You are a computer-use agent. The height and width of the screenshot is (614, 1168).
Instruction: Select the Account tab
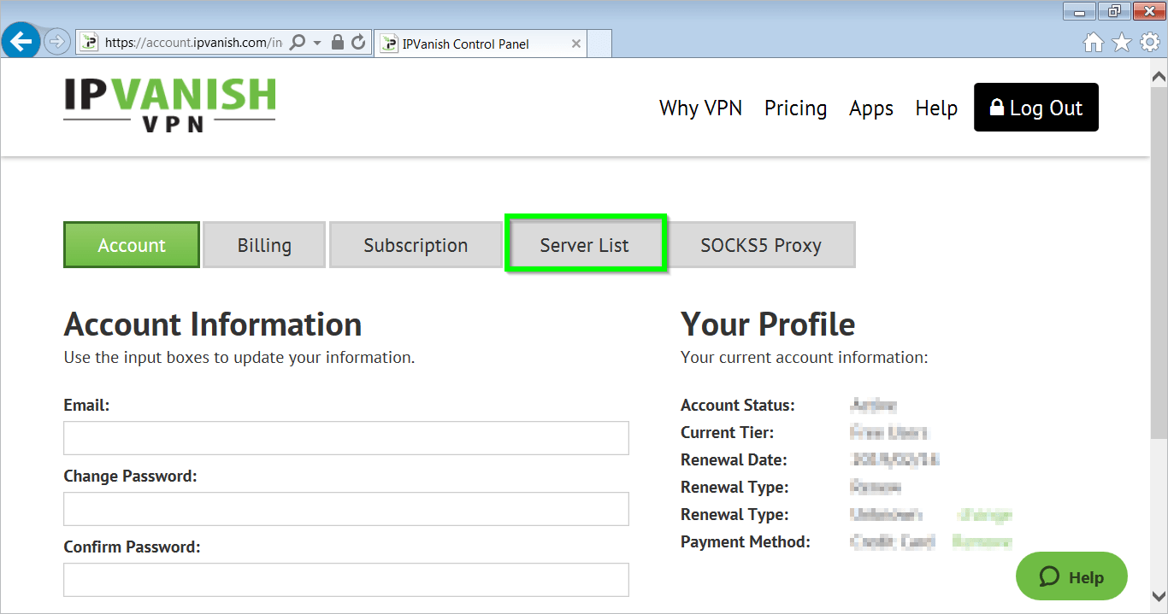click(x=132, y=245)
